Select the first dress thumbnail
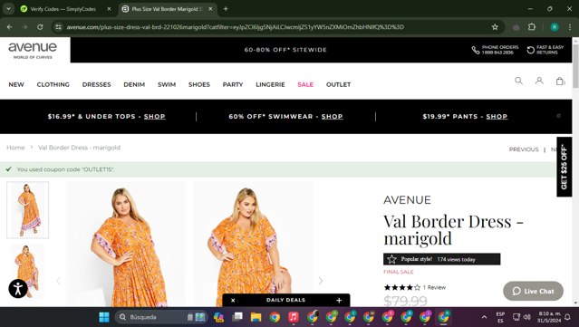This screenshot has width=579, height=327. click(x=28, y=210)
